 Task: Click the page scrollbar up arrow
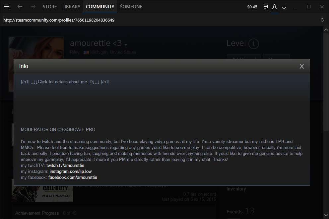point(326,30)
